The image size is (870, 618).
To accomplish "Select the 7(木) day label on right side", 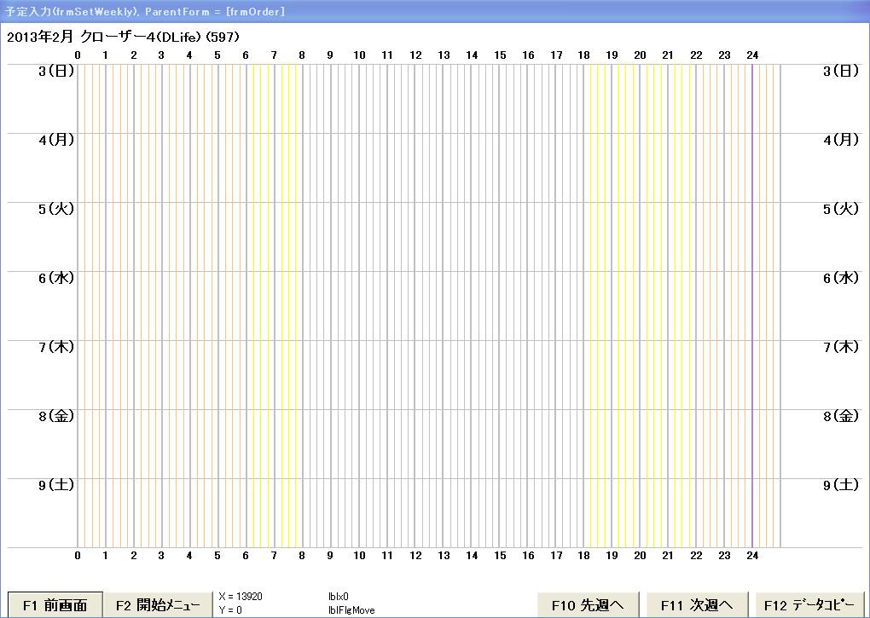I will 841,347.
